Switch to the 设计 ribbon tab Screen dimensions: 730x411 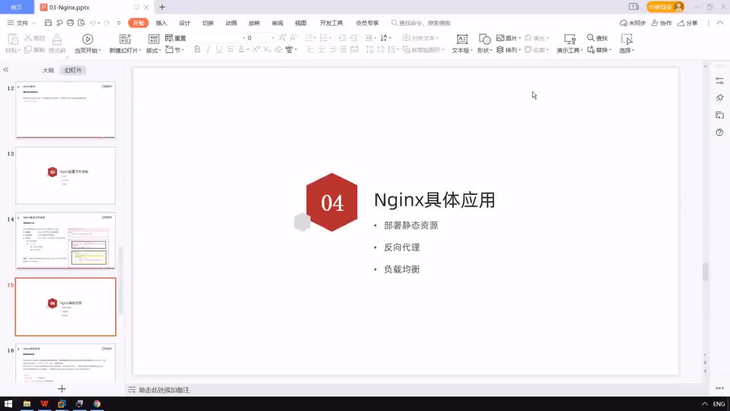click(x=185, y=23)
